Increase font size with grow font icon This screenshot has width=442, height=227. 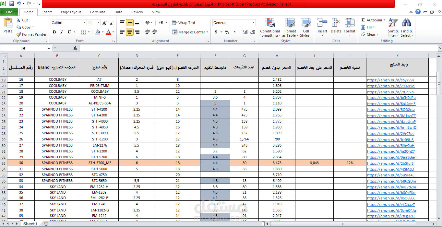104,23
